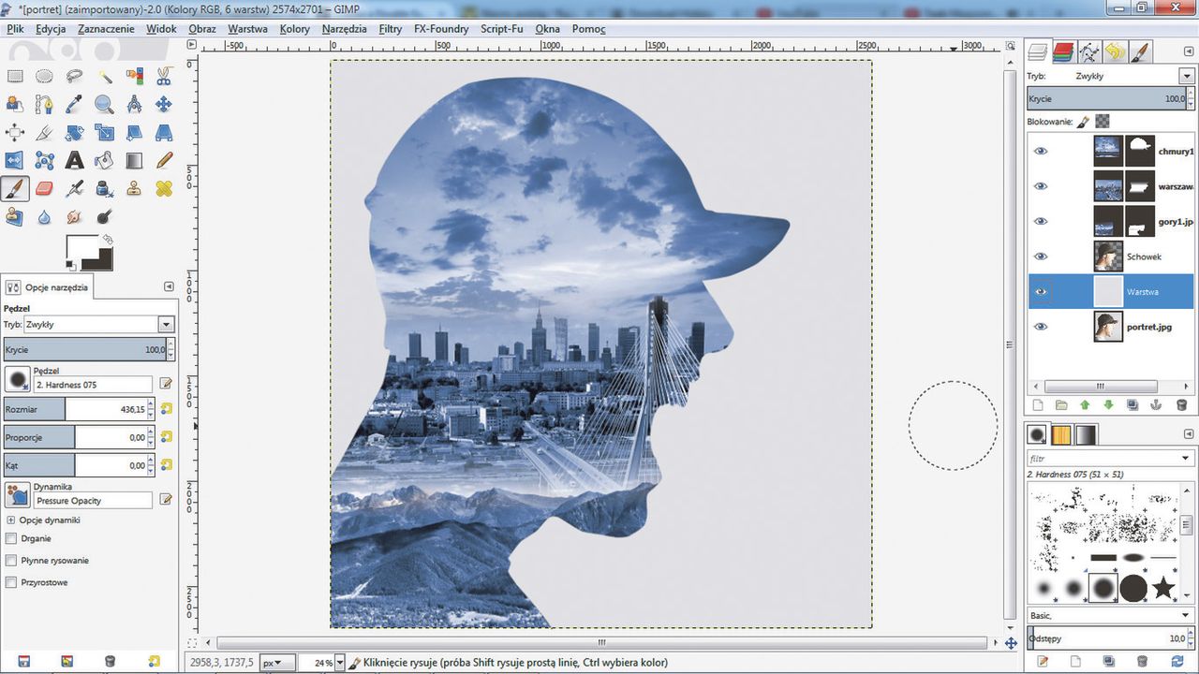Viewport: 1199px width, 674px height.
Task: Hide the Warstwa layer via eye icon
Action: (x=1041, y=291)
